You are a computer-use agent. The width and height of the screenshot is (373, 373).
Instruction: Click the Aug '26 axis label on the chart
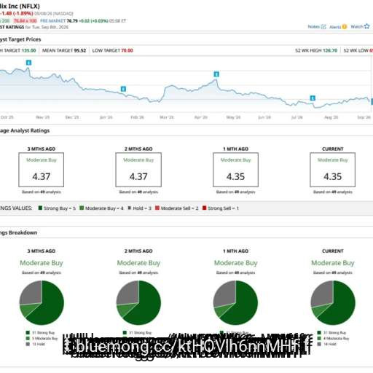tap(331, 117)
